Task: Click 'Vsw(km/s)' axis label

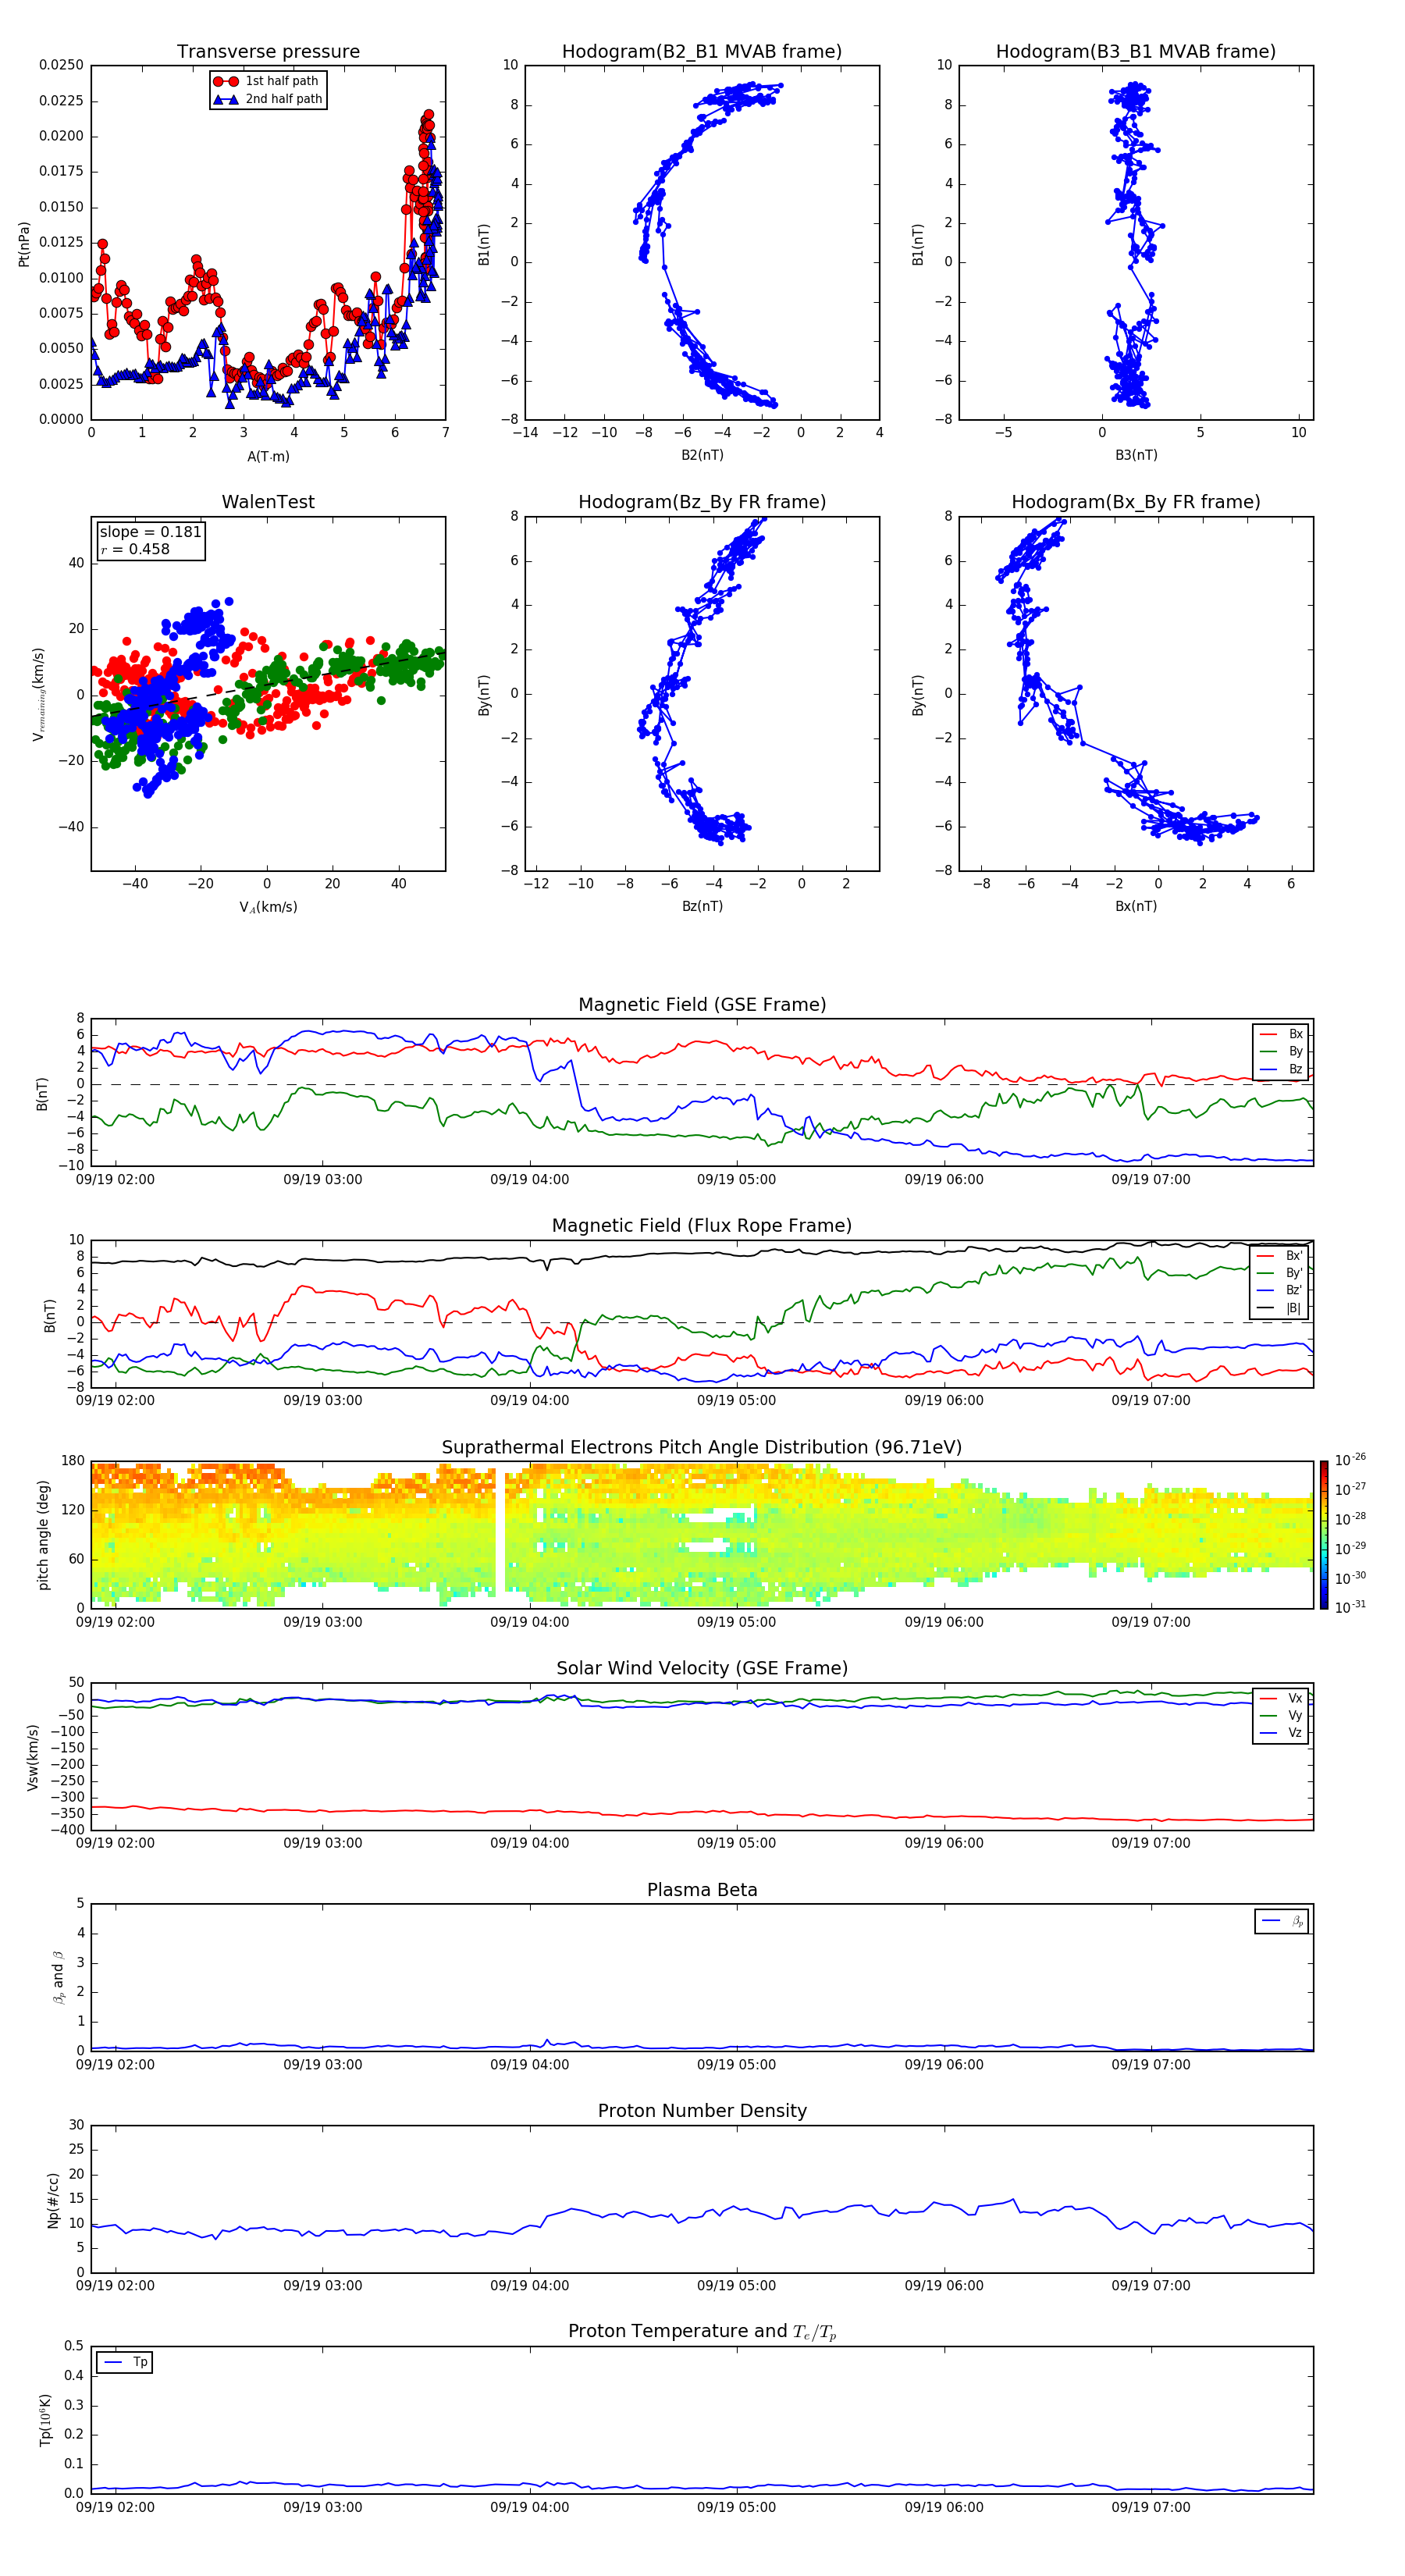Action: [33, 1757]
